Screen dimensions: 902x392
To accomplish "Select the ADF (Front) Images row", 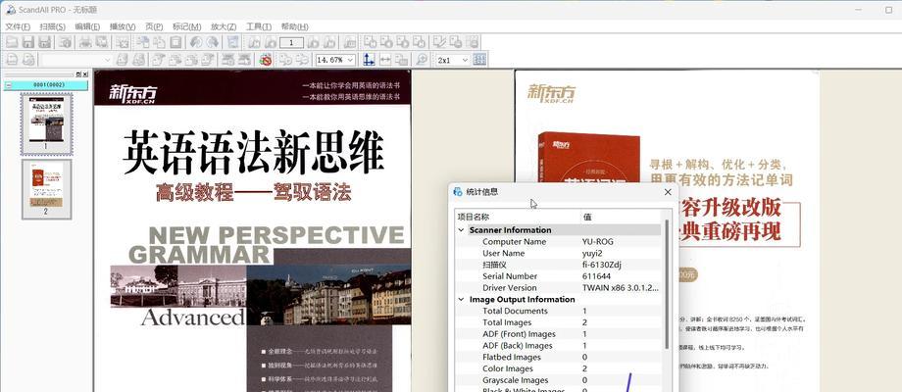I will [558, 334].
